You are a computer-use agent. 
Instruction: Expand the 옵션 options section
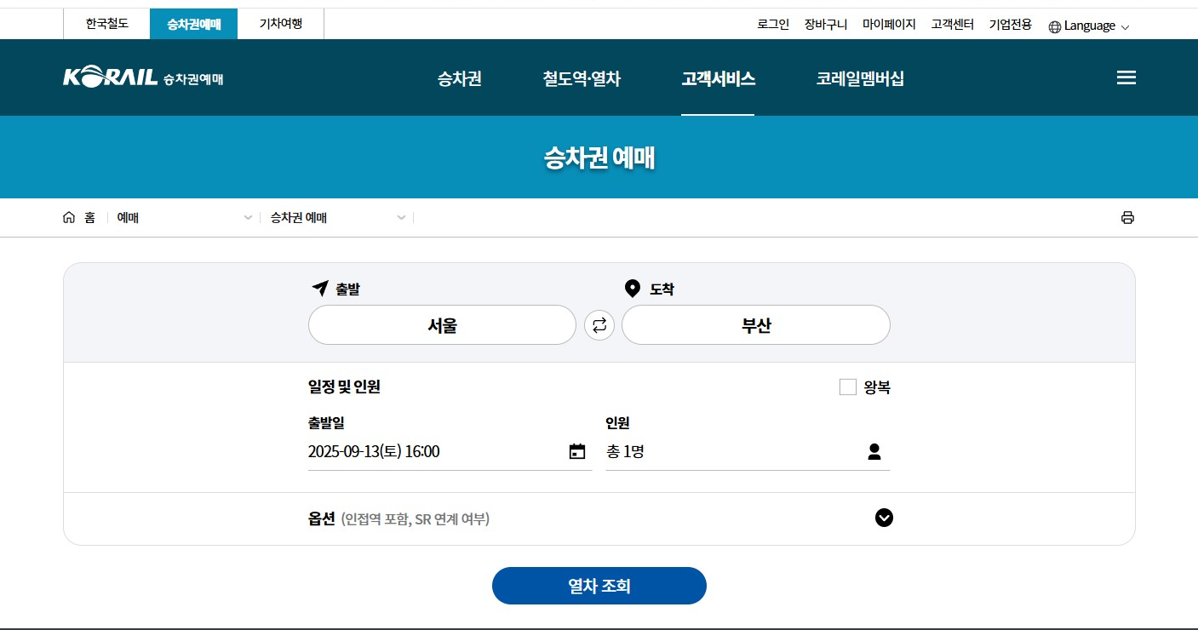pyautogui.click(x=884, y=518)
